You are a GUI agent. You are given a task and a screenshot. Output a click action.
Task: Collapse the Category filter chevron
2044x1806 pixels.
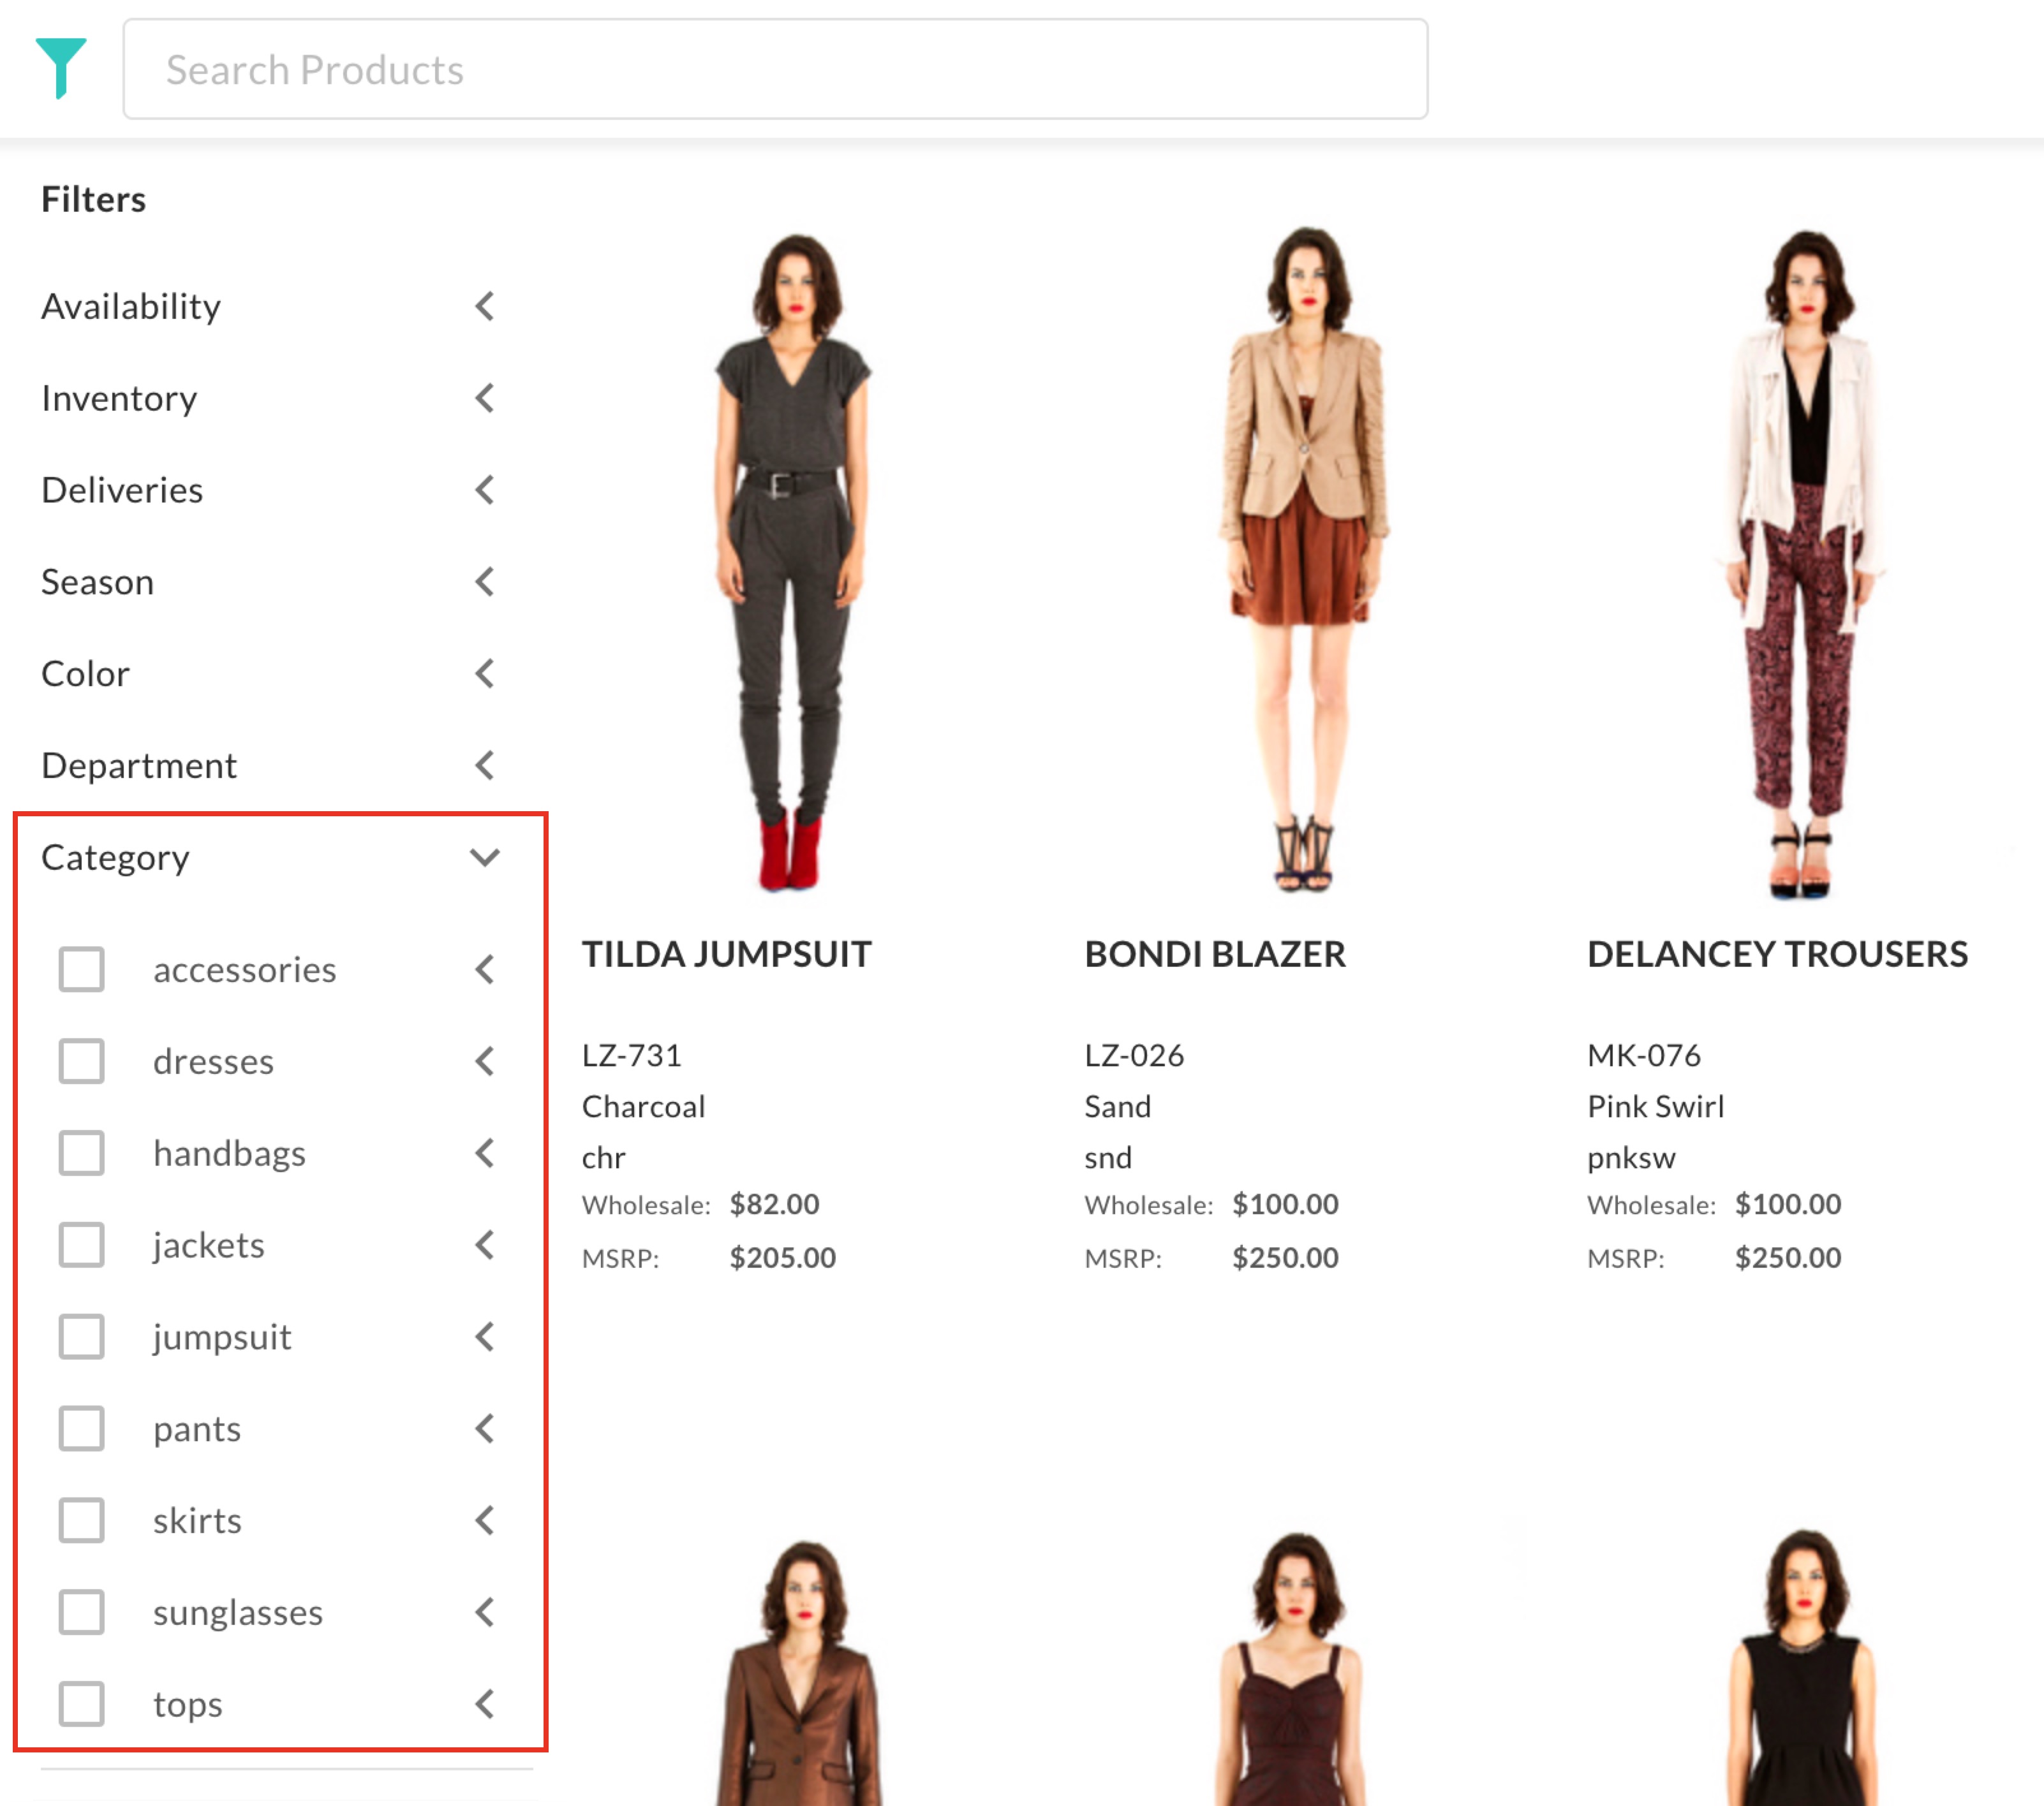485,858
